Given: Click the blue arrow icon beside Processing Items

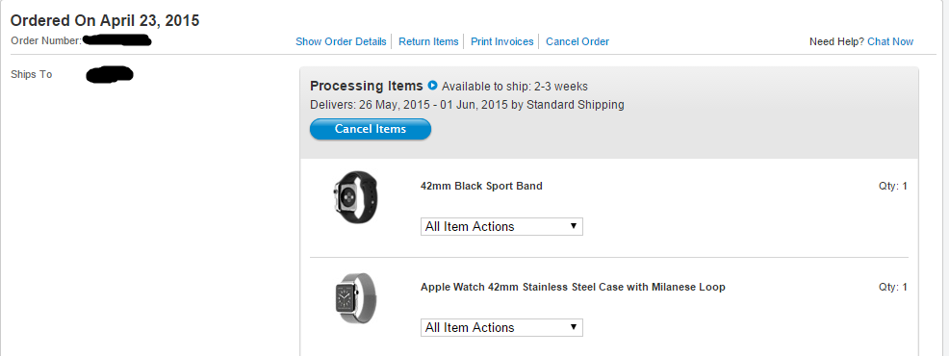Looking at the screenshot, I should point(433,86).
